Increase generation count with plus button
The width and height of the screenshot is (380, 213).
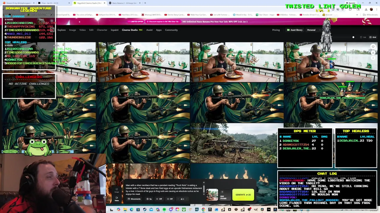(186, 199)
